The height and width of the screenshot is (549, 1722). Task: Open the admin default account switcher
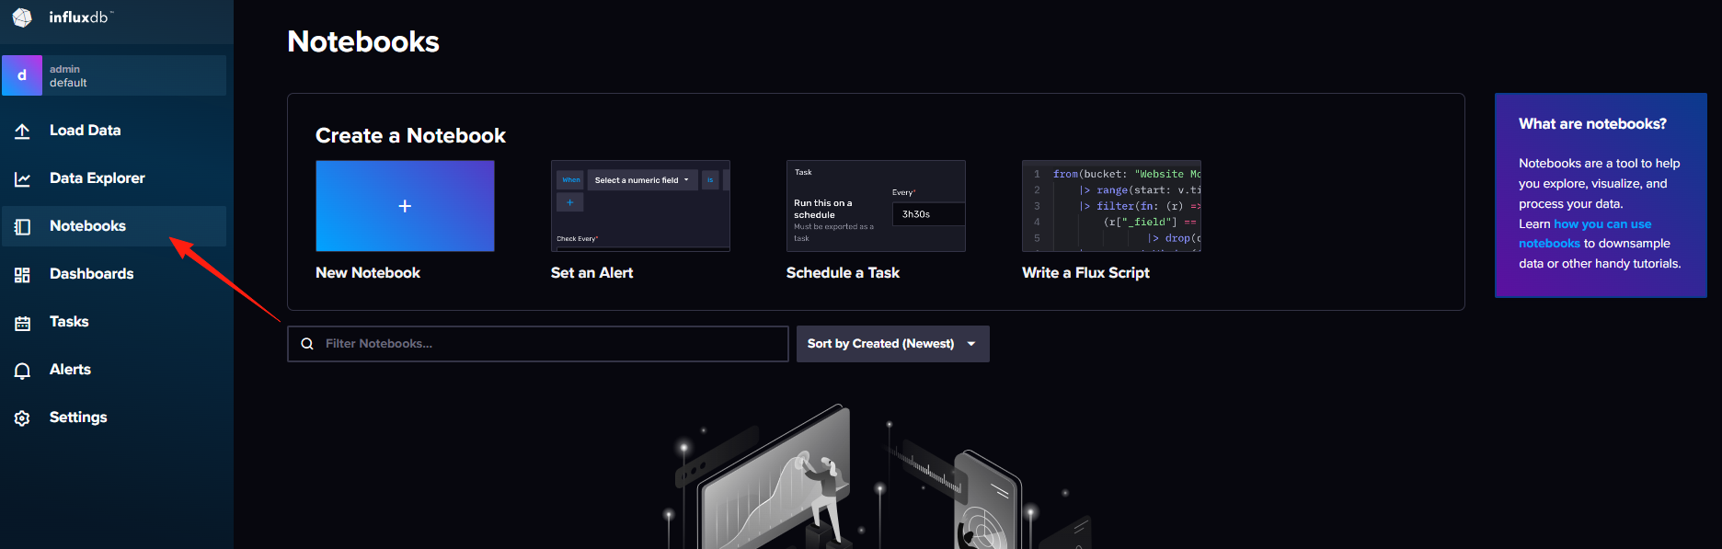(x=114, y=75)
